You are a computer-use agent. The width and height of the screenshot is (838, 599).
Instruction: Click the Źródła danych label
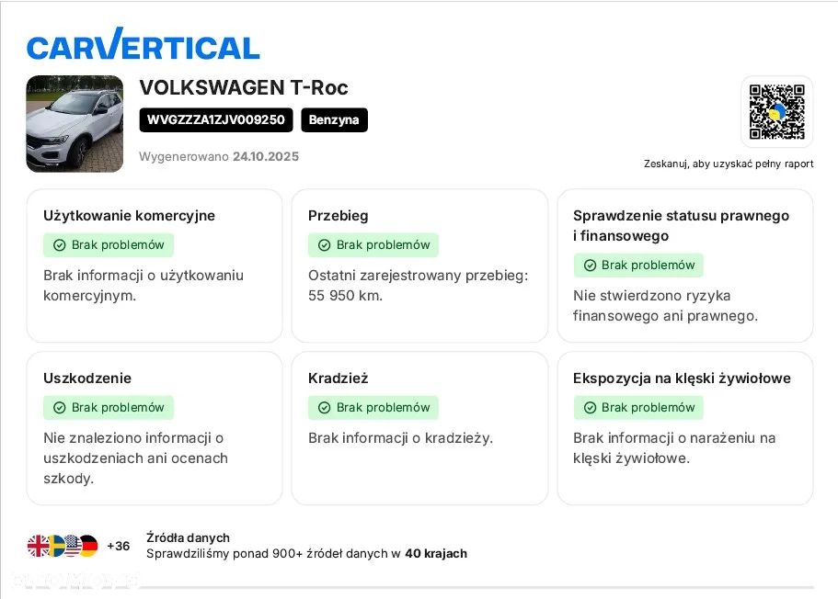point(188,537)
